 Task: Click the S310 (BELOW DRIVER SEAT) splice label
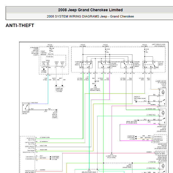pos(89,172)
